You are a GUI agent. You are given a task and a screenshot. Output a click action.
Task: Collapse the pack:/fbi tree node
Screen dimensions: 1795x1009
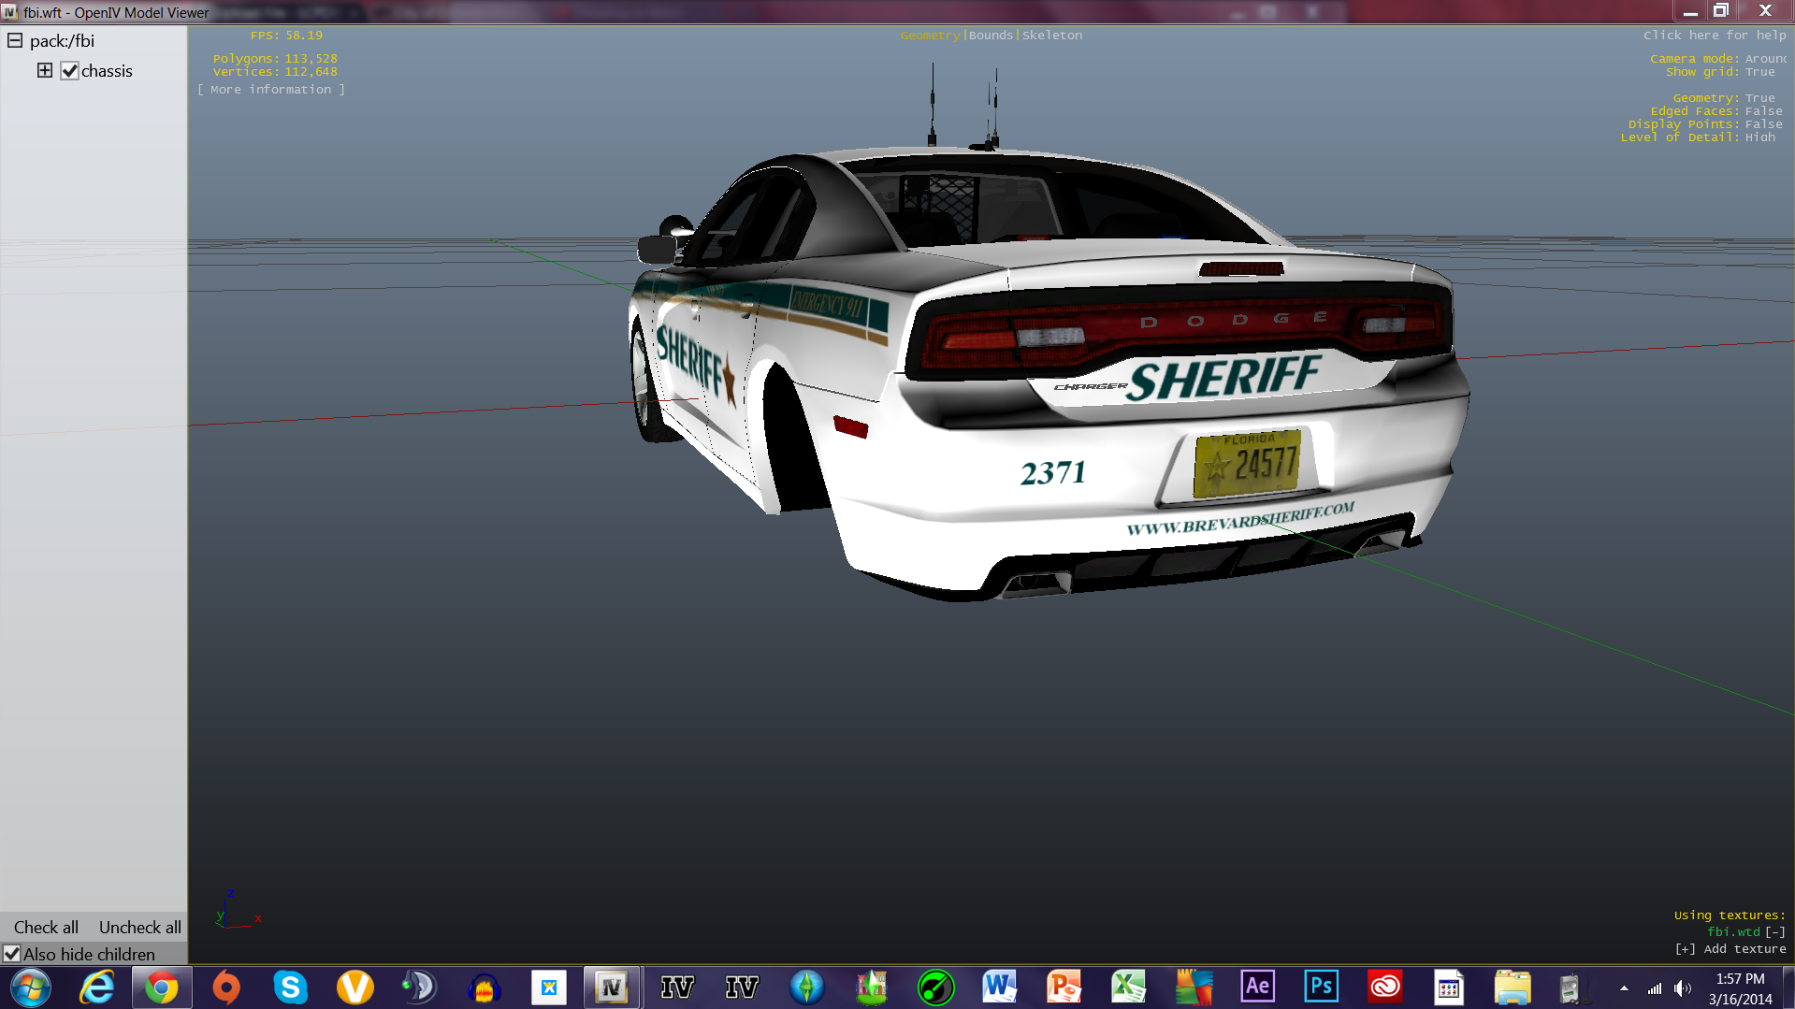click(15, 40)
